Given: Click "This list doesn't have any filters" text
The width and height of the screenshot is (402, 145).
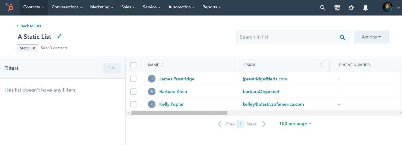Looking at the screenshot, I should click(40, 90).
